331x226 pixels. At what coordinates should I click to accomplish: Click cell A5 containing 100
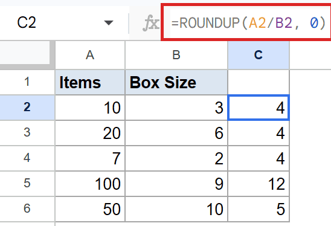[90, 184]
